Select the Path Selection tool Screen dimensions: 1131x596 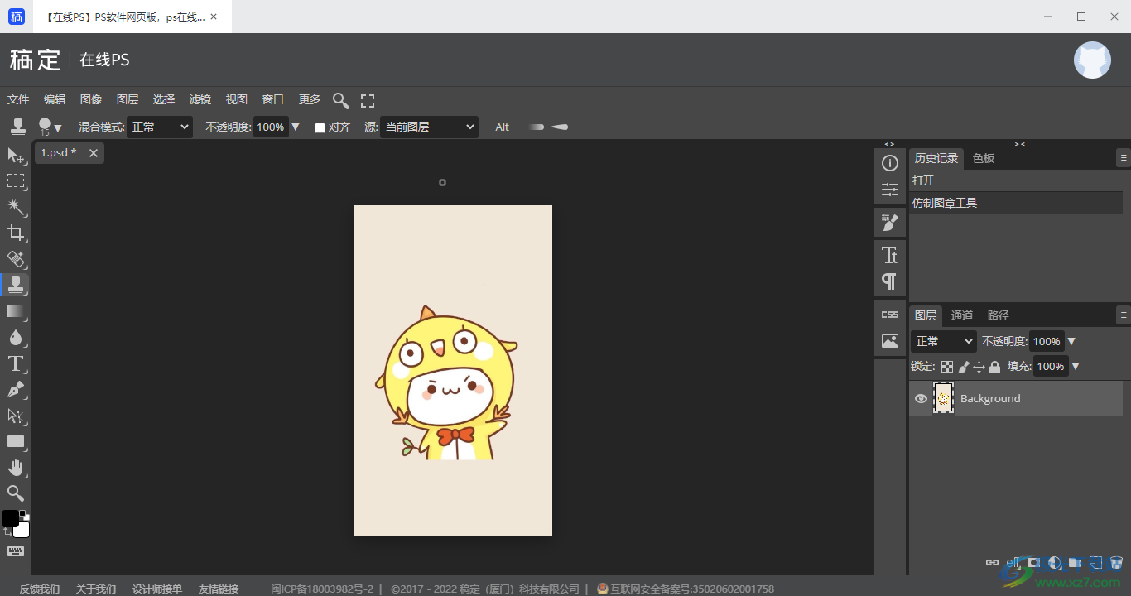coord(16,416)
